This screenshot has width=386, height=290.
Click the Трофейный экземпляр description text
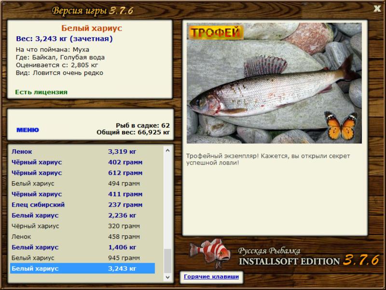[x=268, y=159]
